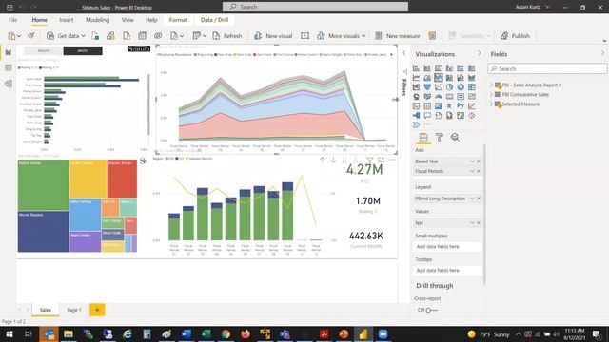Viewport: 609px width, 342px height.
Task: Open Data view from left sidebar
Action: click(9, 68)
